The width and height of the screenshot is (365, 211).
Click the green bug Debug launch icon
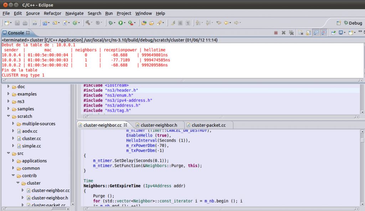[110, 23]
